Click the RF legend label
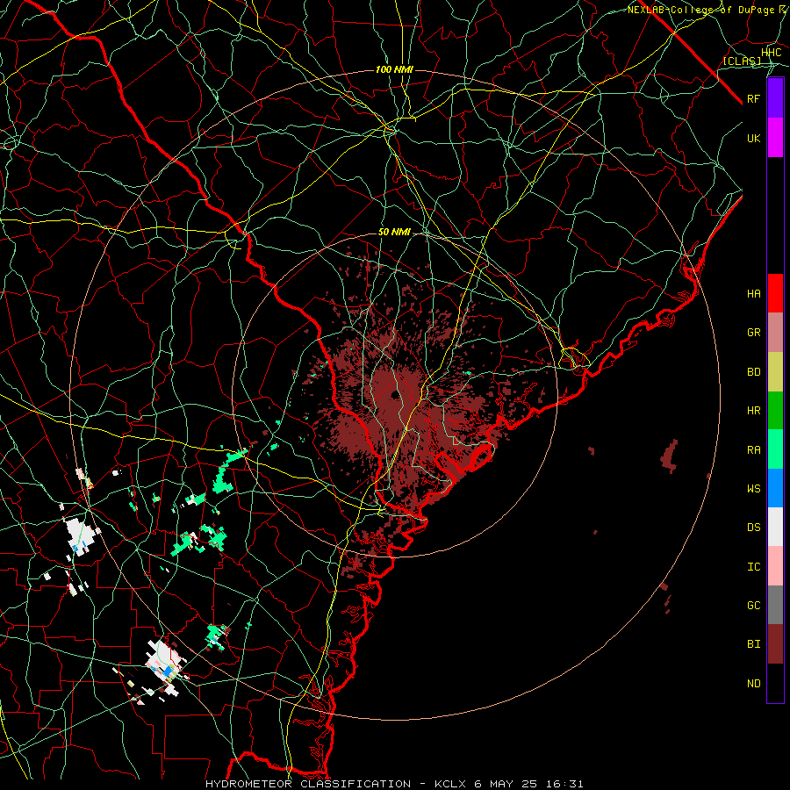Image resolution: width=790 pixels, height=790 pixels. point(754,98)
